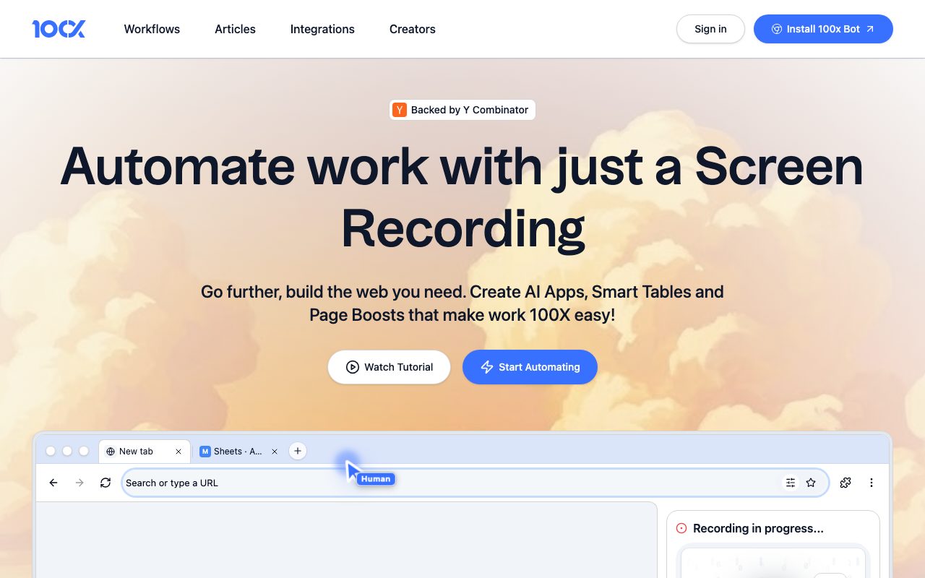Image resolution: width=925 pixels, height=578 pixels.
Task: Open the extensions puzzle icon
Action: [846, 483]
